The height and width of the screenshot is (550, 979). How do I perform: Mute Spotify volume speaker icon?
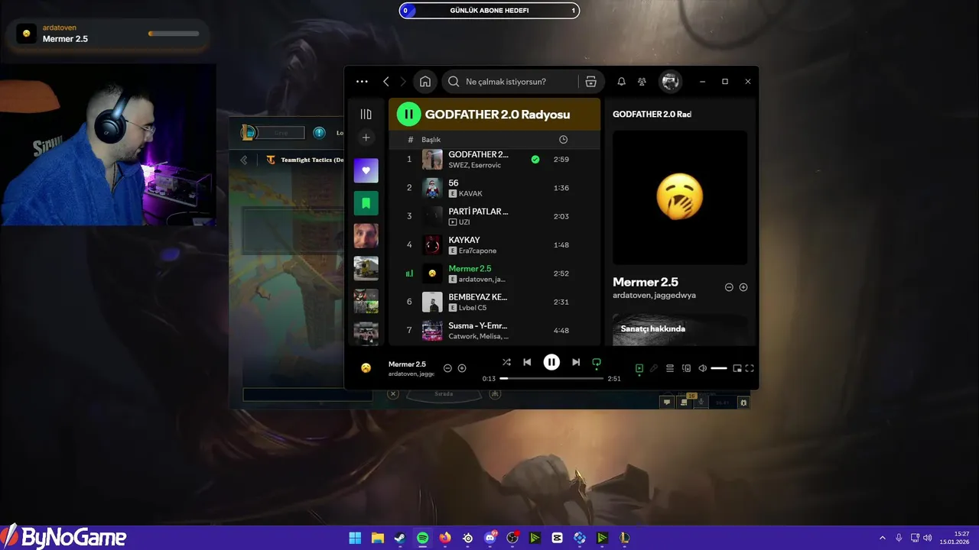tap(702, 368)
